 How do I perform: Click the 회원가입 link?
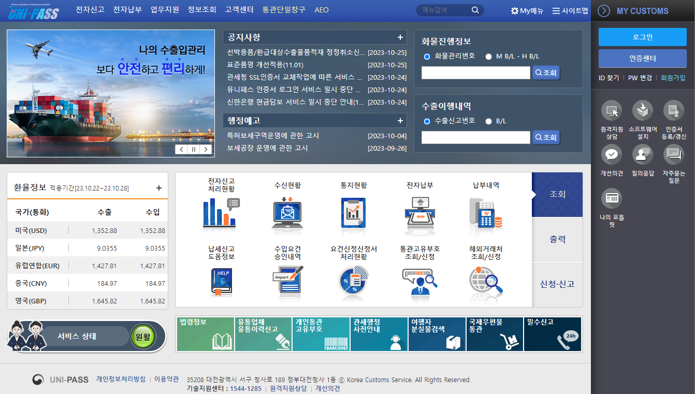pos(673,78)
